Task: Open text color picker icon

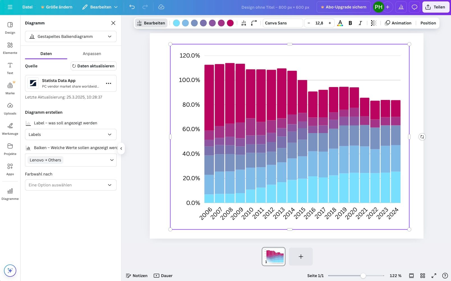Action: point(340,23)
